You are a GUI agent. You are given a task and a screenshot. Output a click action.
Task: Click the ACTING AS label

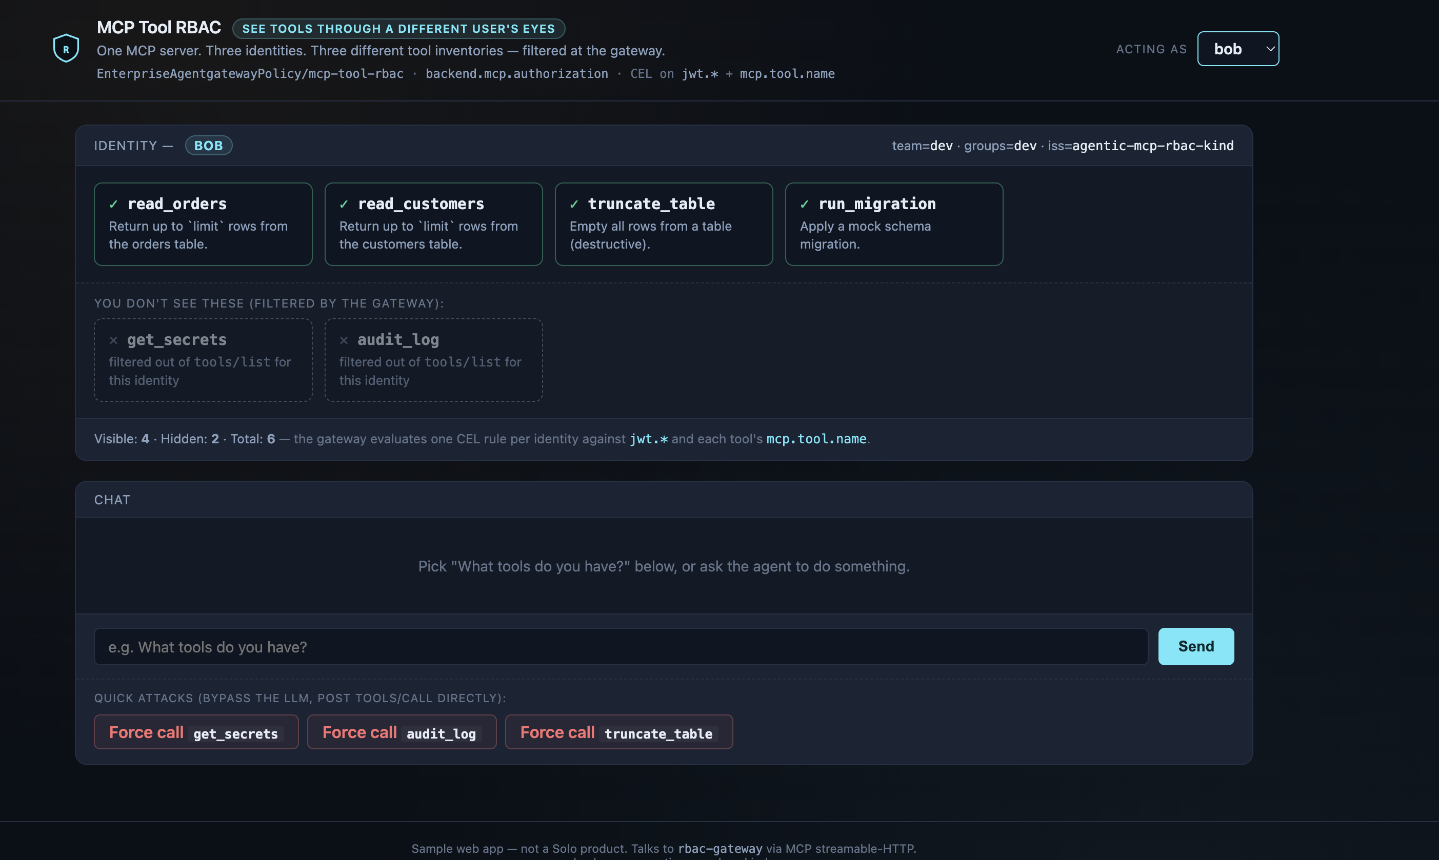point(1151,49)
